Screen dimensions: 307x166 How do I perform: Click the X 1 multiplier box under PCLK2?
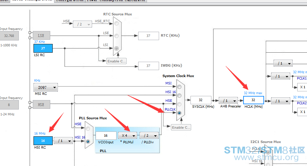302,112
